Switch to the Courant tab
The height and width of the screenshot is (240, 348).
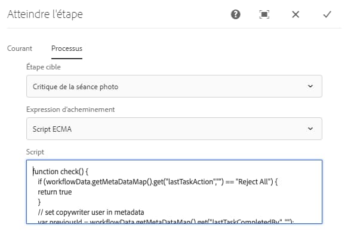pos(20,48)
